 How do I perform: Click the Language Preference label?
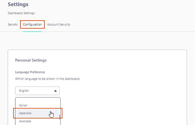[30, 72]
